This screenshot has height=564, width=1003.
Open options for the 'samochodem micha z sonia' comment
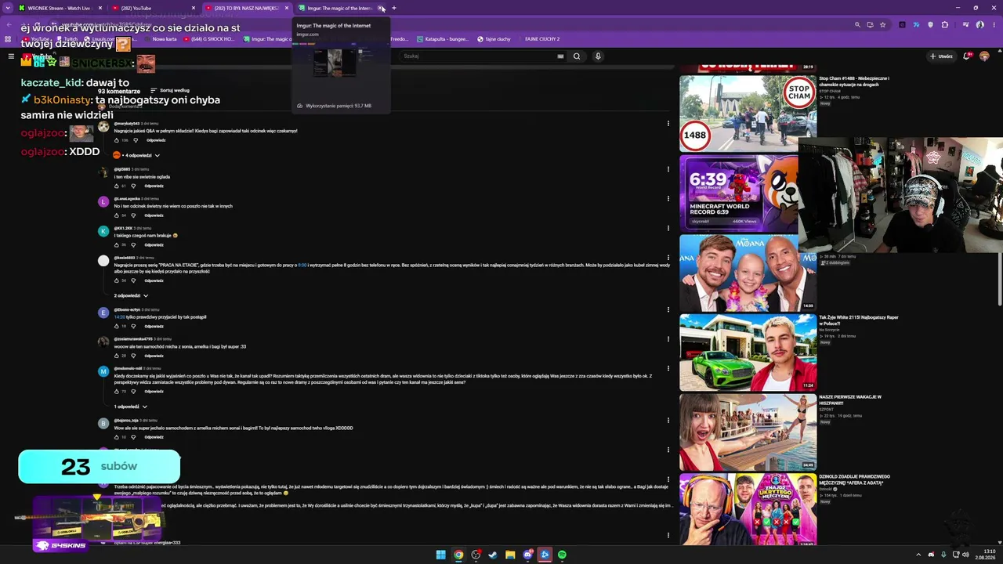(x=668, y=338)
